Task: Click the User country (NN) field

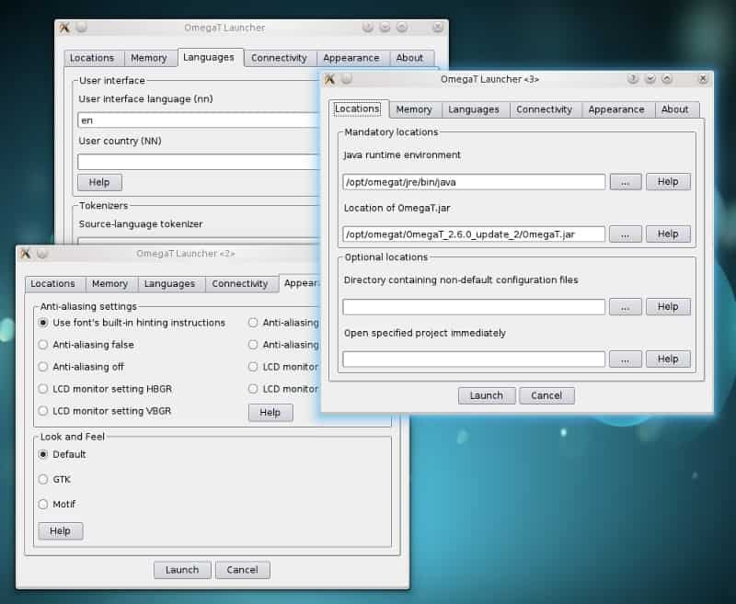Action: coord(199,162)
